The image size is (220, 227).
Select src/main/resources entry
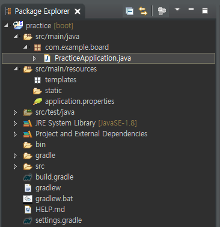66,69
